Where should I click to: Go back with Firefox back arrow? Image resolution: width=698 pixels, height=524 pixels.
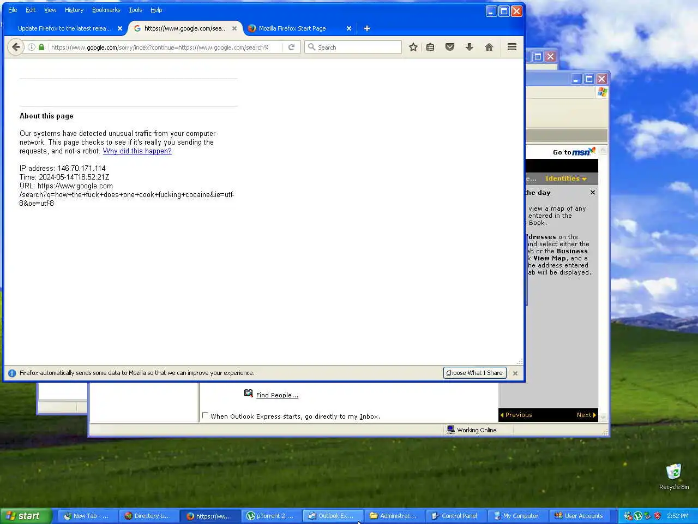pos(16,47)
